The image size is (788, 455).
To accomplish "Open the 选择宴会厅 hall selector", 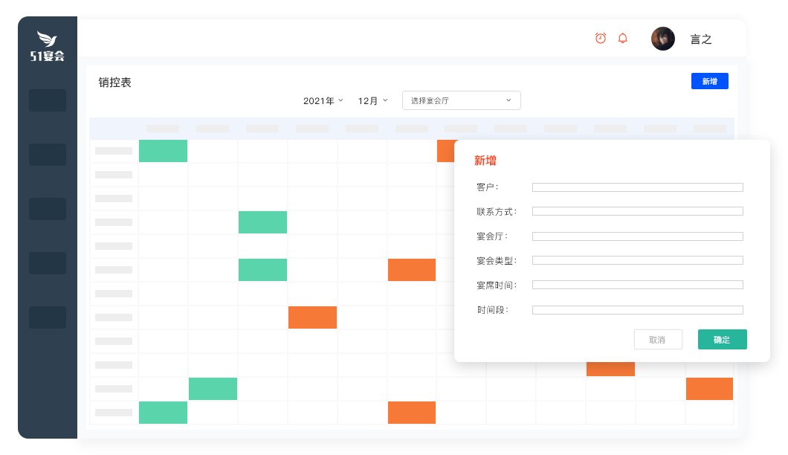I will [461, 100].
